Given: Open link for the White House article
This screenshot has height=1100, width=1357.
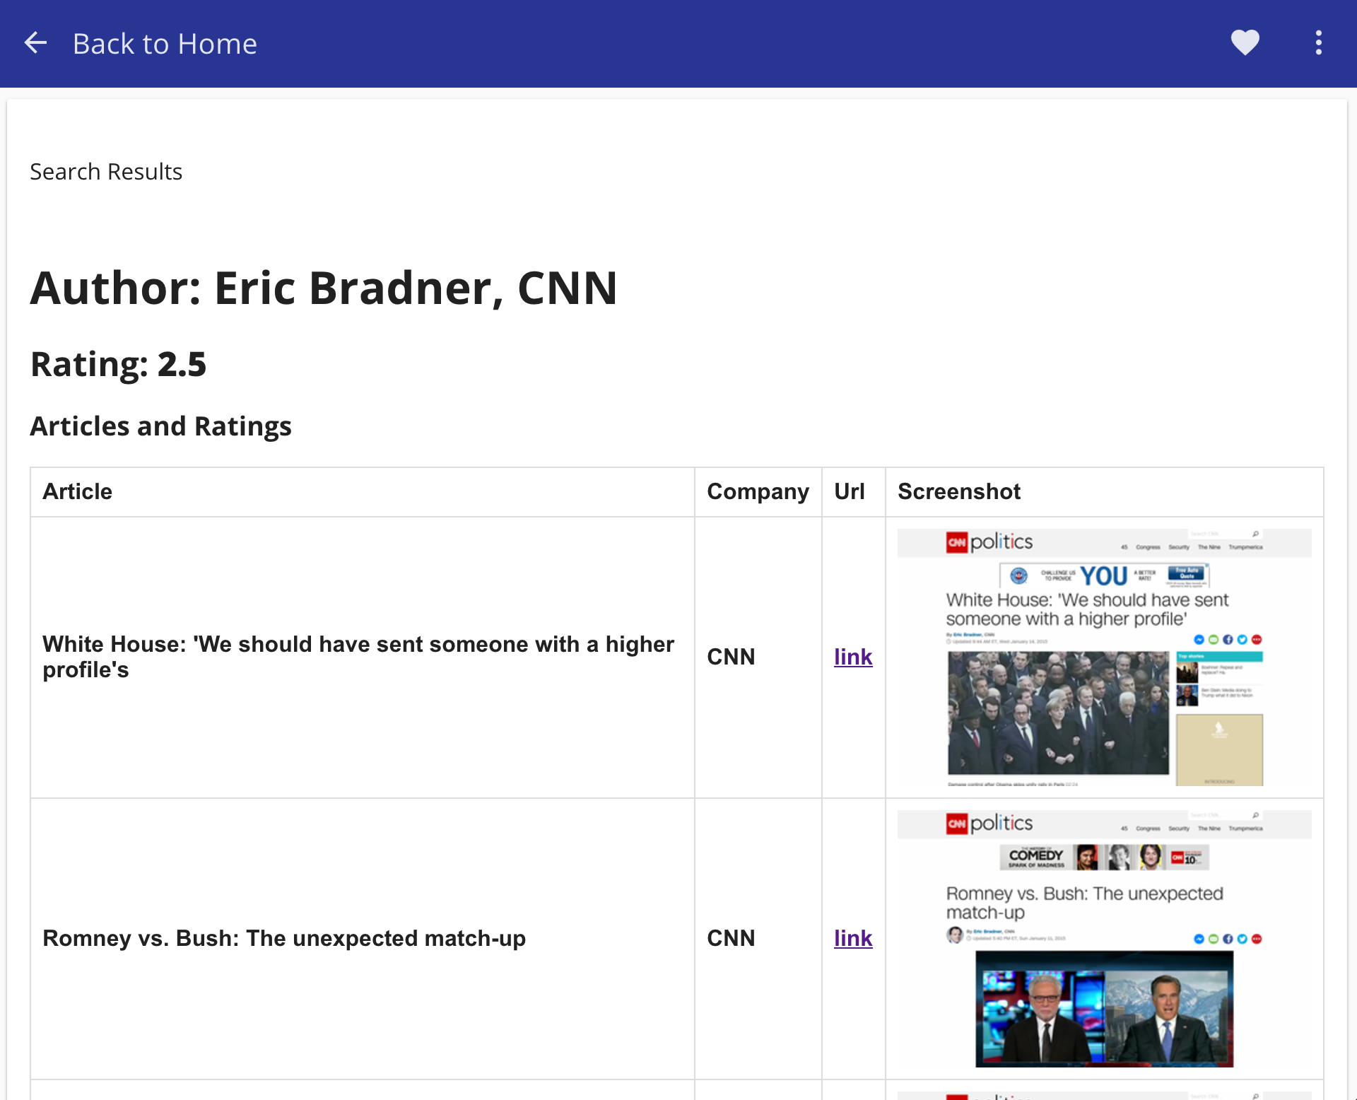Looking at the screenshot, I should (x=852, y=657).
